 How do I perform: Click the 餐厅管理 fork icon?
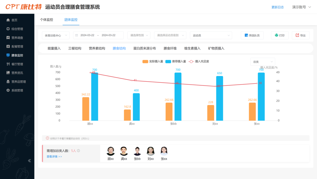click(x=8, y=64)
